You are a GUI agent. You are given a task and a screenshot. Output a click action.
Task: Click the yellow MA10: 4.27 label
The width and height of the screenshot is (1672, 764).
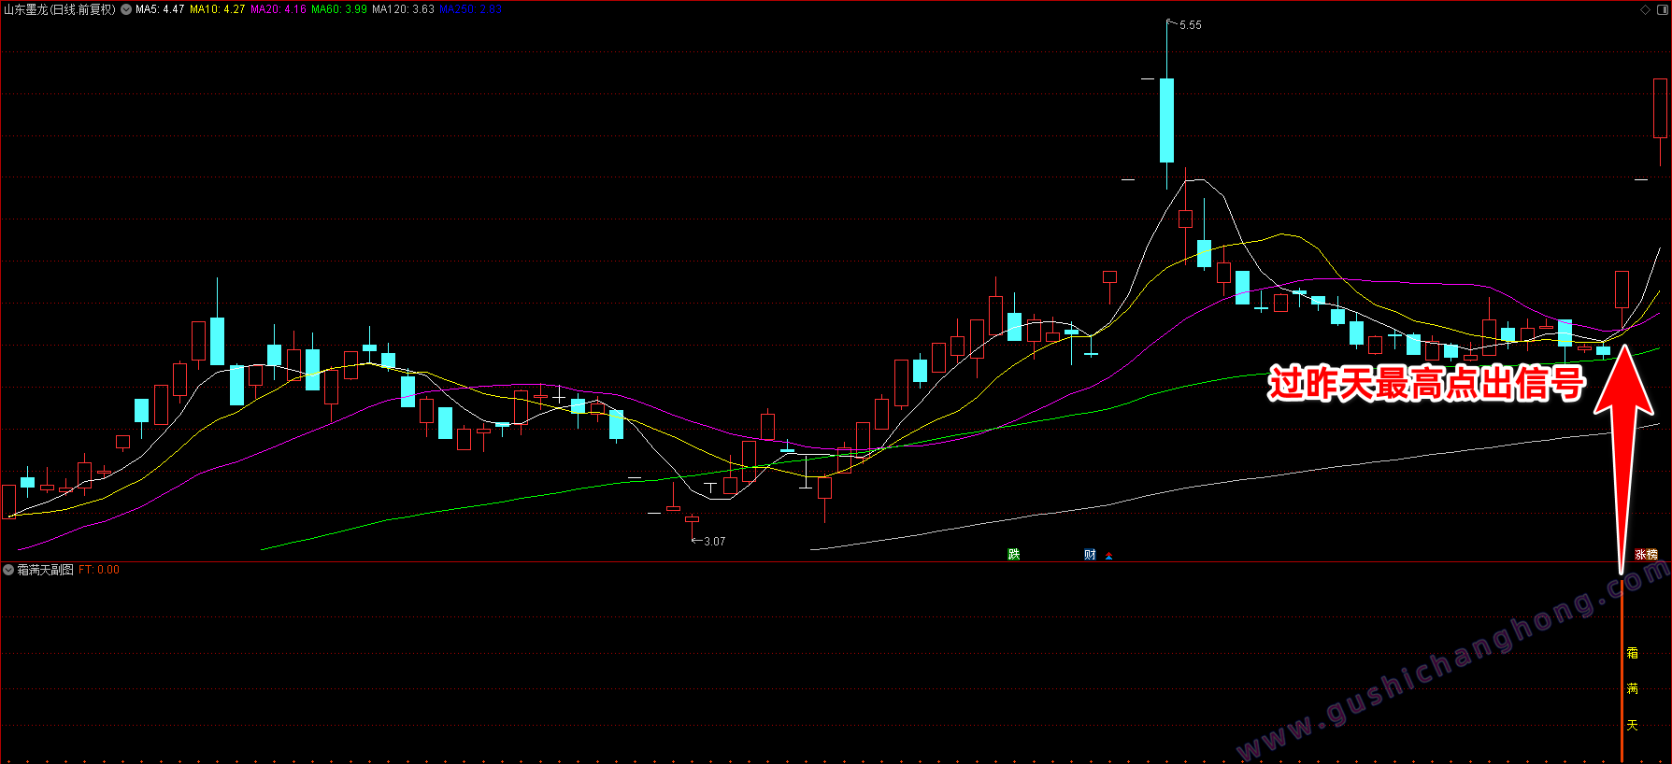[x=218, y=9]
